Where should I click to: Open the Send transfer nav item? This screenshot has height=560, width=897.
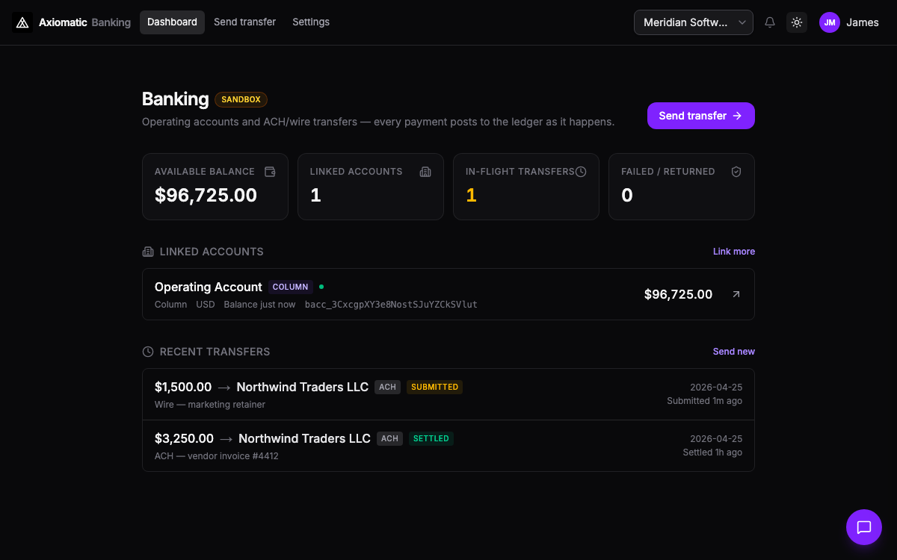click(244, 22)
